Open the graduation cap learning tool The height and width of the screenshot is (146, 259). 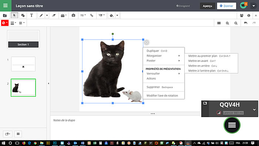coord(101,15)
